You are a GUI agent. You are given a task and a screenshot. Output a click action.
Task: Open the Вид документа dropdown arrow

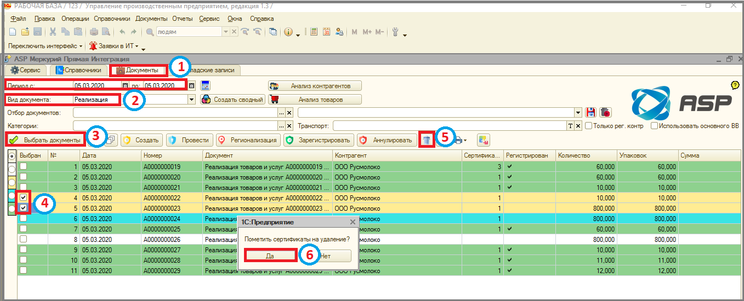[191, 100]
